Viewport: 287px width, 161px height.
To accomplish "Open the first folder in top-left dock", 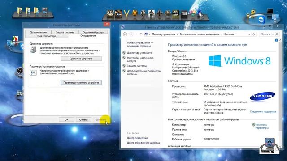I will (x=20, y=11).
